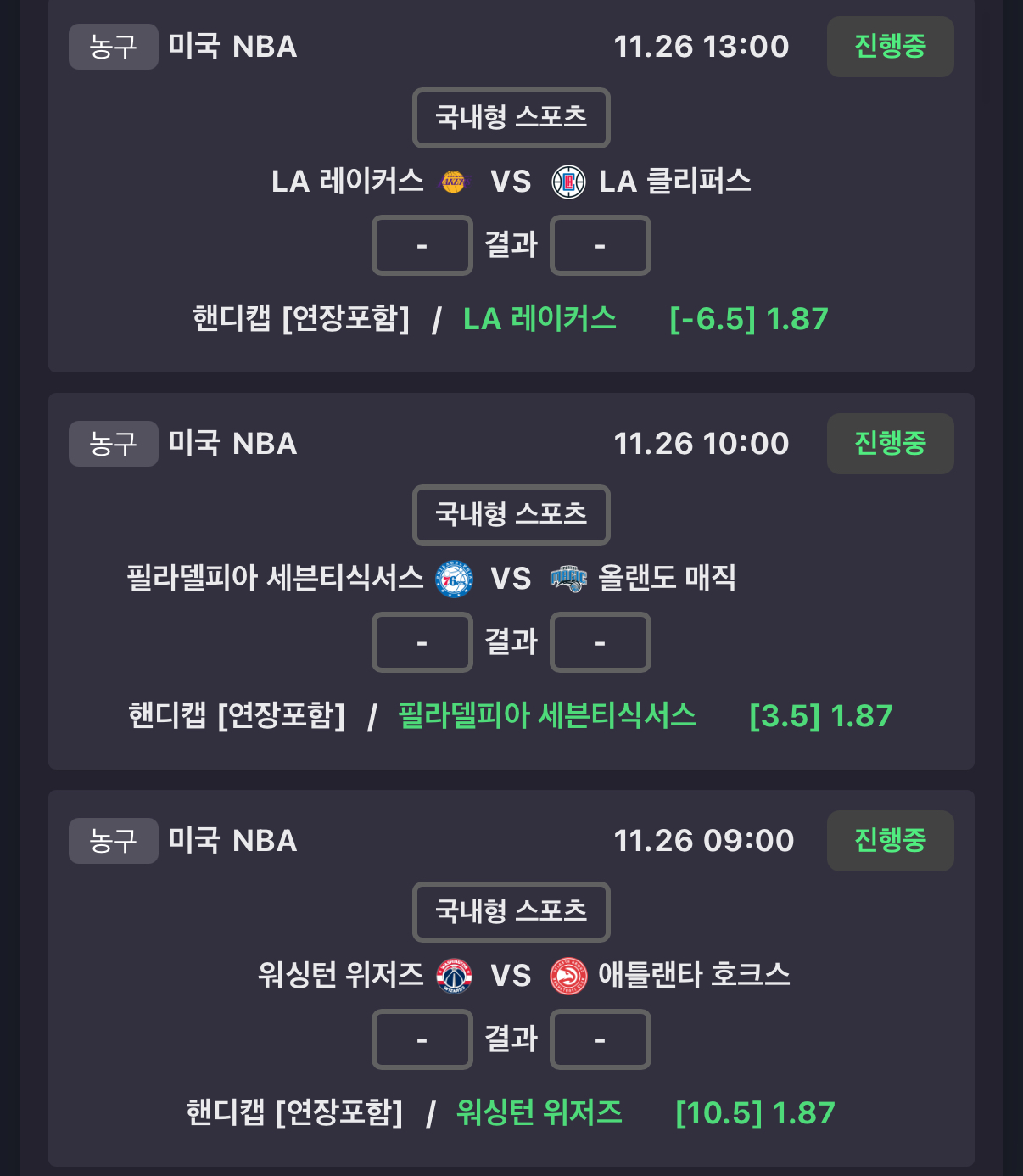Click the Atlanta Hawks team logo
The image size is (1023, 1176).
(568, 976)
